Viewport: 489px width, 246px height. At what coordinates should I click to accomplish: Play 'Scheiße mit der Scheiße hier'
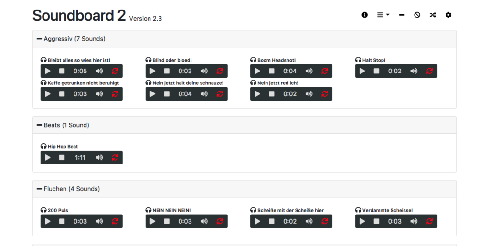[257, 221]
